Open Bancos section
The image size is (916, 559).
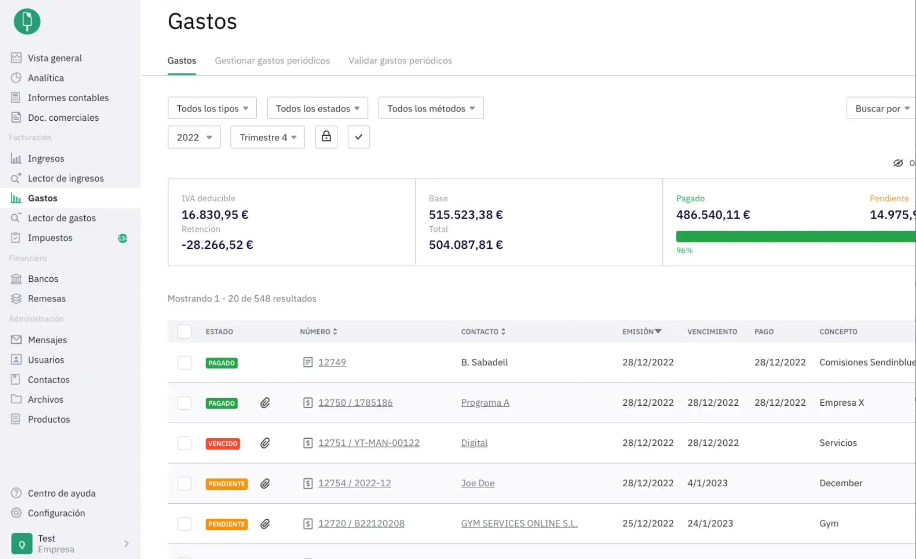[43, 279]
